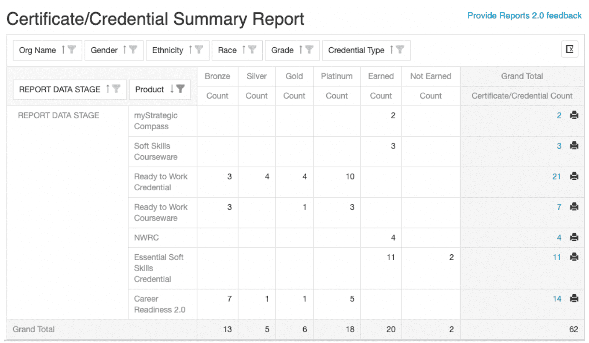The image size is (589, 343).
Task: Open the Ready to Work Credential total 21 link
Action: pos(556,177)
